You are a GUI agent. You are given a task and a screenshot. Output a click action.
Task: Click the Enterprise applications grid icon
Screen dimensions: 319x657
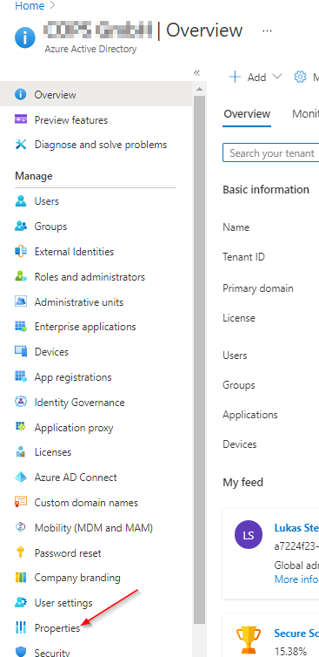click(x=21, y=327)
